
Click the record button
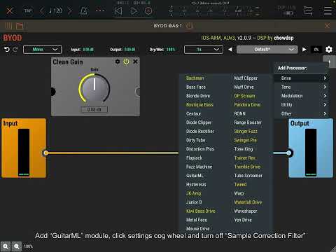148,11
